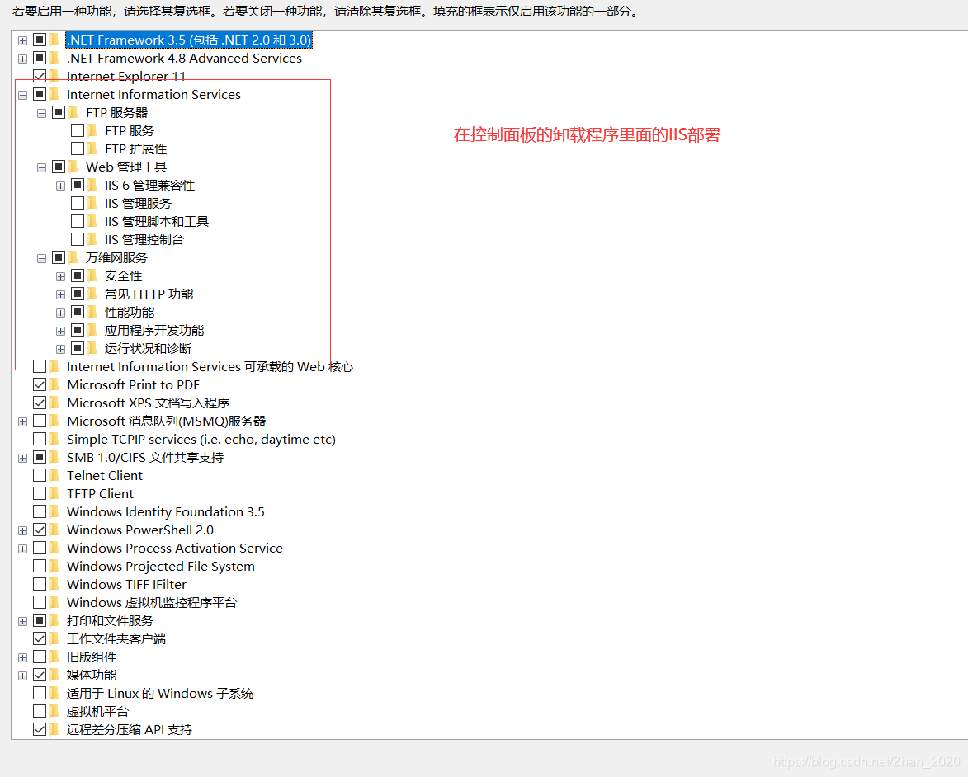968x777 pixels.
Task: Select Internet Information Services 可承载的 Web 核心
Action: coord(210,366)
